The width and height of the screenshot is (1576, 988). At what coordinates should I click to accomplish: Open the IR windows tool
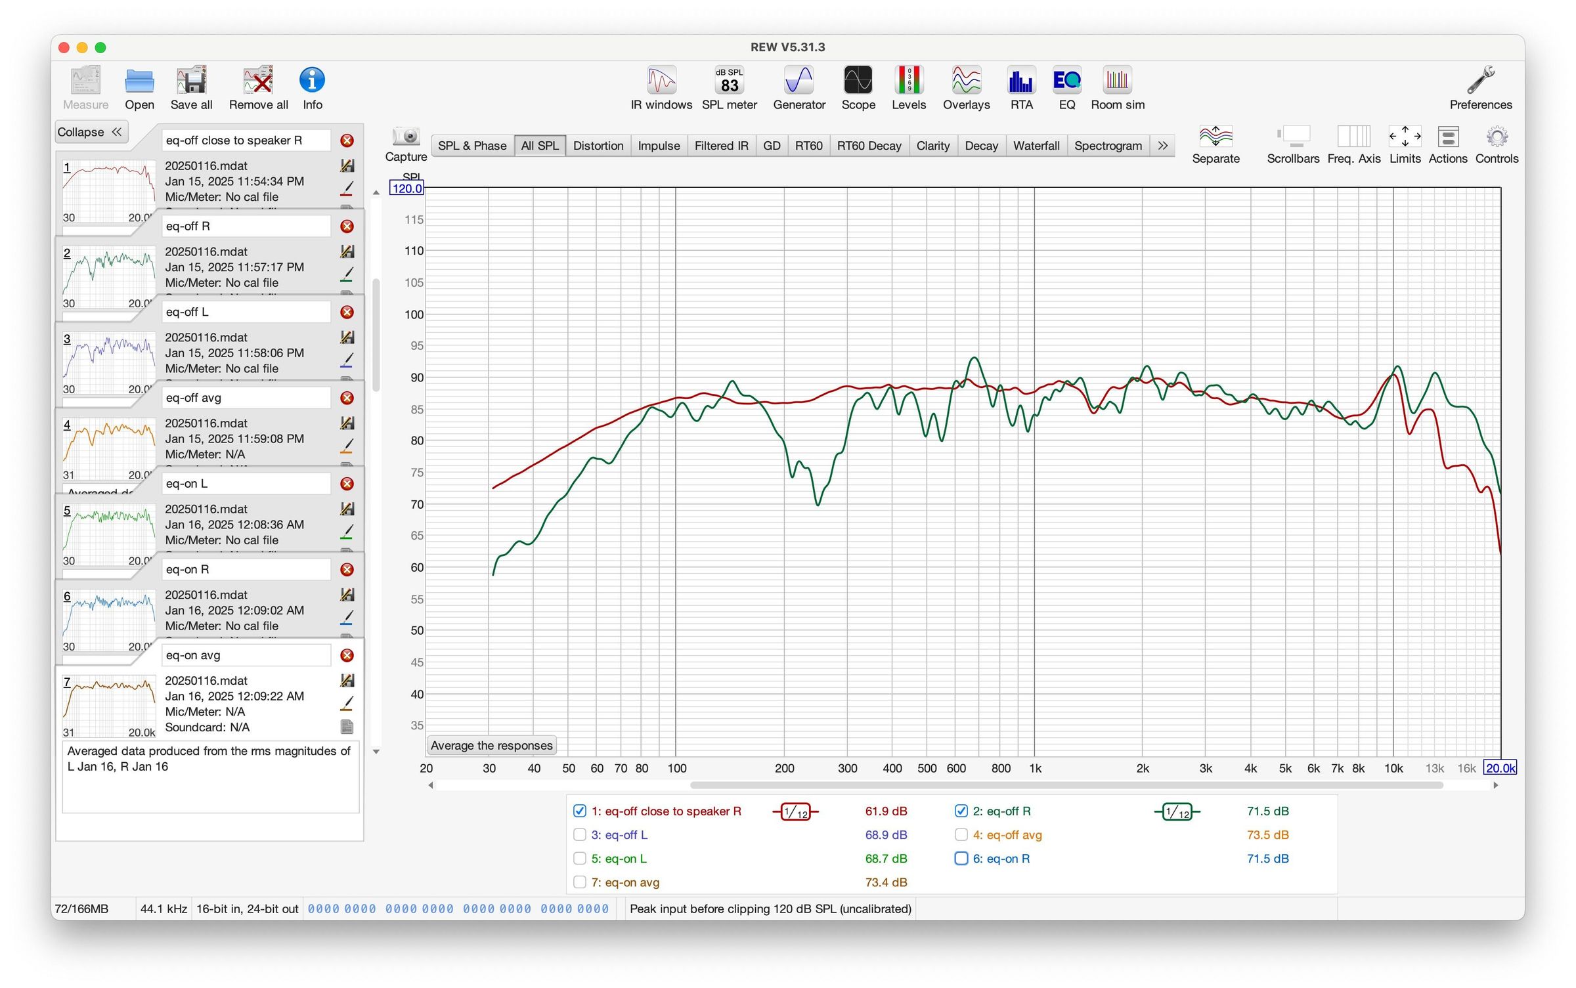tap(661, 81)
